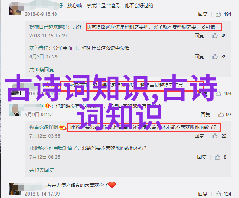The image size is (239, 198).
Task: Reply to the 2018-8-9 15:48 comment
Action: point(202,14)
